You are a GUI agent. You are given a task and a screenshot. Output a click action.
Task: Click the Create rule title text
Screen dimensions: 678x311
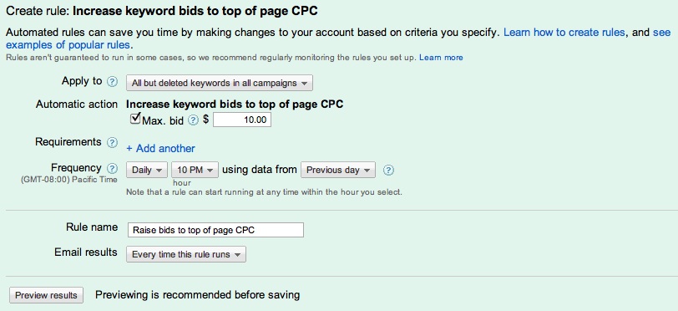pos(162,11)
